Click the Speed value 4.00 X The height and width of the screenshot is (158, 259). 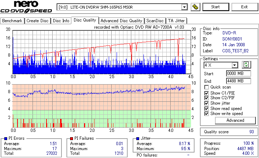coord(248,153)
